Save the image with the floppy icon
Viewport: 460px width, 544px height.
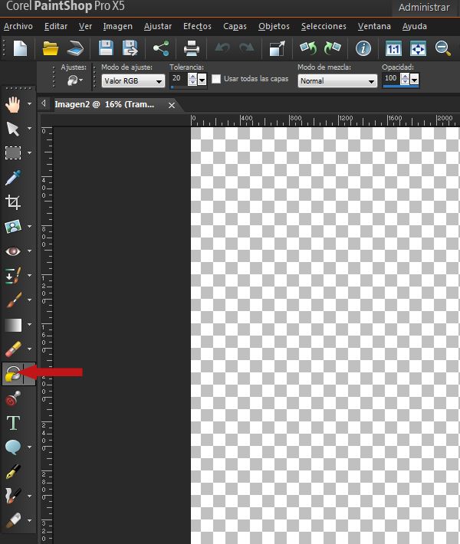(x=106, y=48)
